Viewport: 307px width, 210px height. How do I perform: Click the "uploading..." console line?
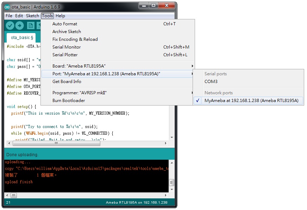click(x=18, y=162)
